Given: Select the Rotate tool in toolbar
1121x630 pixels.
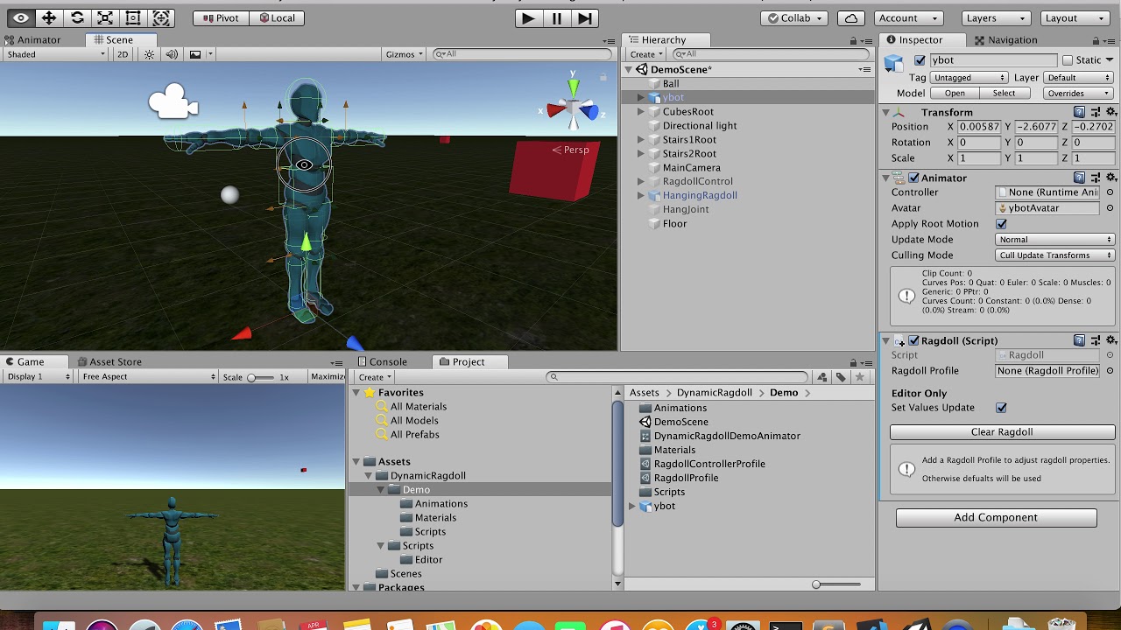Looking at the screenshot, I should click(77, 17).
